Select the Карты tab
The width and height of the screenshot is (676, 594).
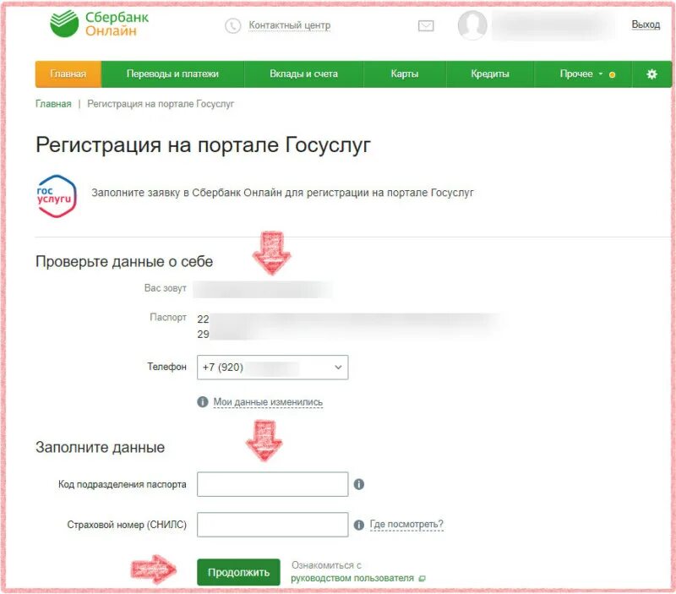[x=405, y=74]
